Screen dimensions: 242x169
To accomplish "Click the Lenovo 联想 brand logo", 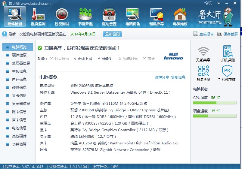I will click(173, 56).
